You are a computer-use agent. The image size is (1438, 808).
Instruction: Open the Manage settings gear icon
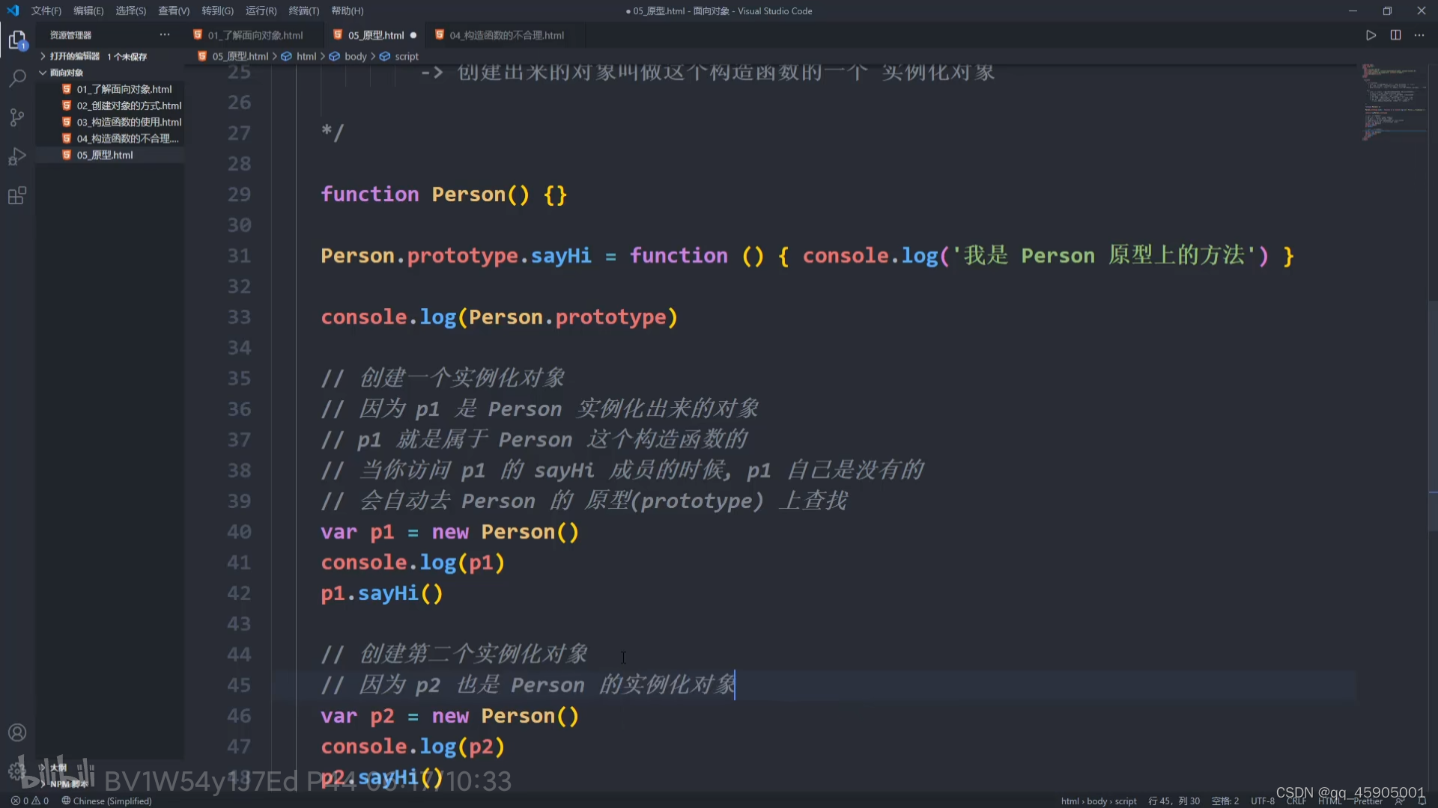pyautogui.click(x=16, y=771)
